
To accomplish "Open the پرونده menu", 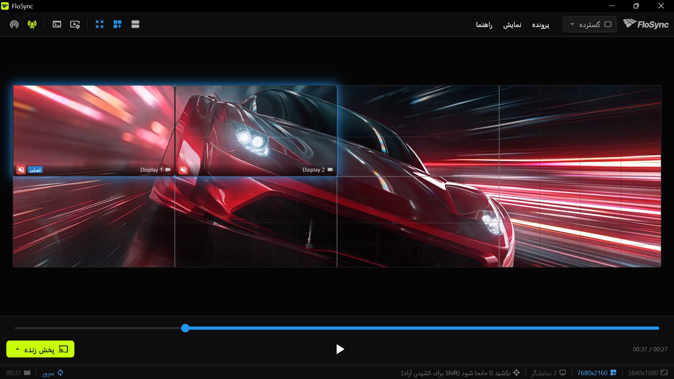I will coord(541,25).
